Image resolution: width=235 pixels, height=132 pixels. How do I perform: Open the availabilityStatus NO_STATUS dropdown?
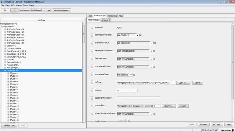point(135,43)
